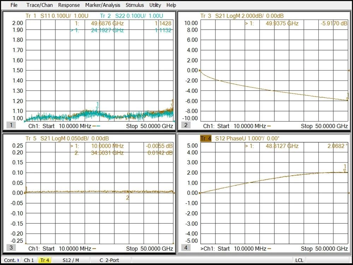Click the 0.00 reference level in window 2

pos(192,70)
